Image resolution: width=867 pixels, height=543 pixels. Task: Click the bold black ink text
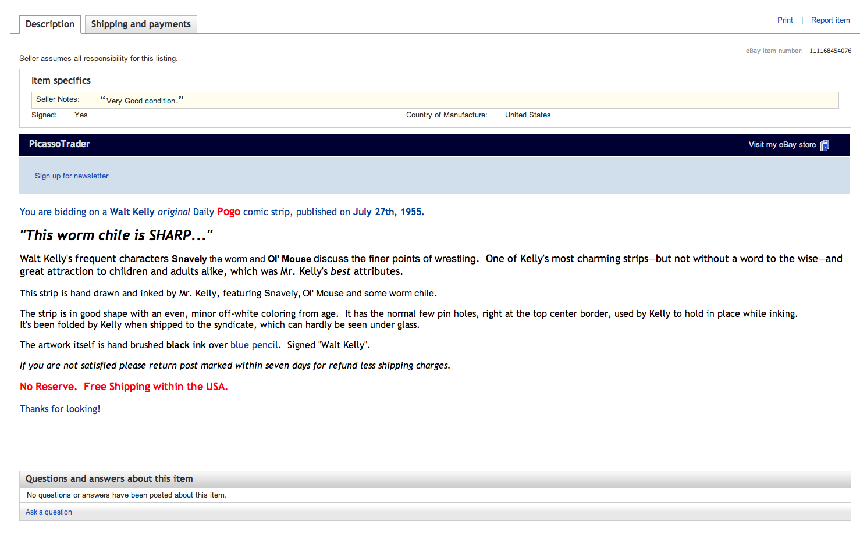(186, 345)
